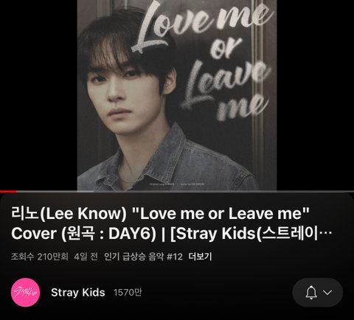Viewport: 354px width, 320px height.
Task: Expand the truncated title at the ellipsis
Action: [327, 233]
